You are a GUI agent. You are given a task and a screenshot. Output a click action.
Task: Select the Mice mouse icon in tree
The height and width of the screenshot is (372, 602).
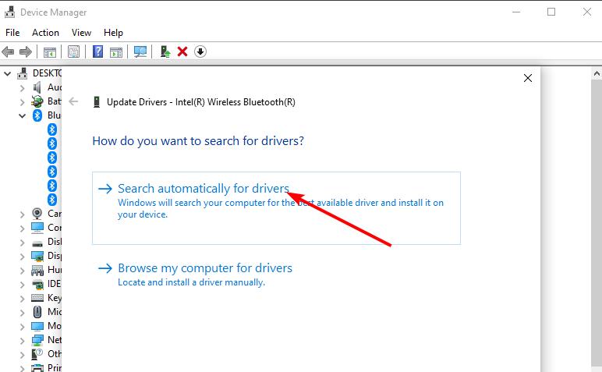[37, 312]
